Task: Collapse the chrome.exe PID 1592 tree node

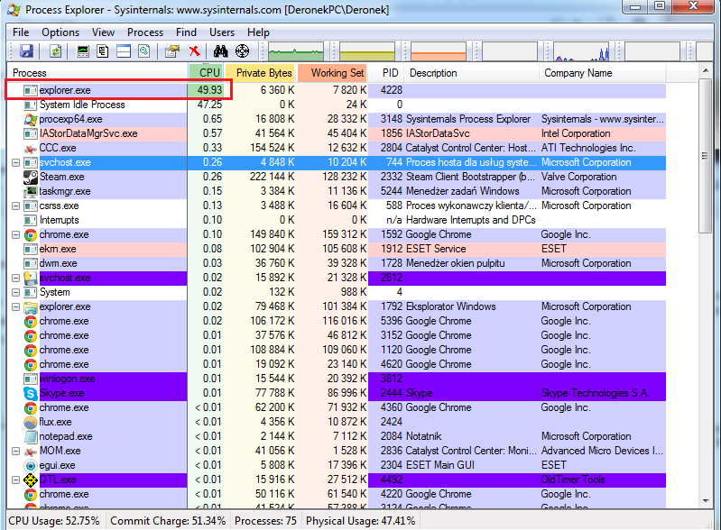Action: coord(15,234)
